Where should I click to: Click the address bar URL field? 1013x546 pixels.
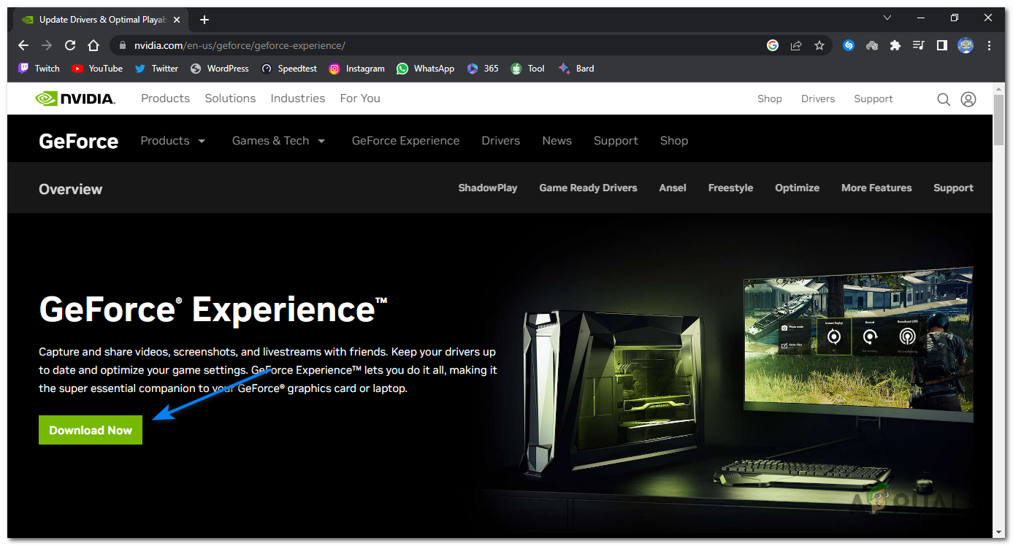coord(292,45)
